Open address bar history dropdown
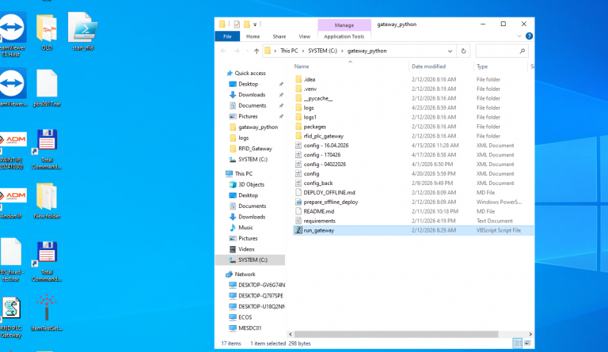The image size is (608, 352). (450, 51)
